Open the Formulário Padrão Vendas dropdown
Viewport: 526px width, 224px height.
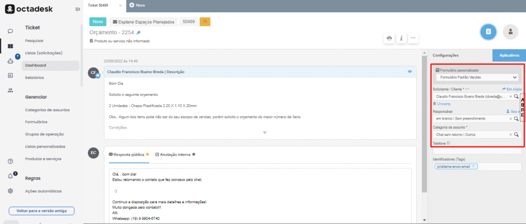476,78
